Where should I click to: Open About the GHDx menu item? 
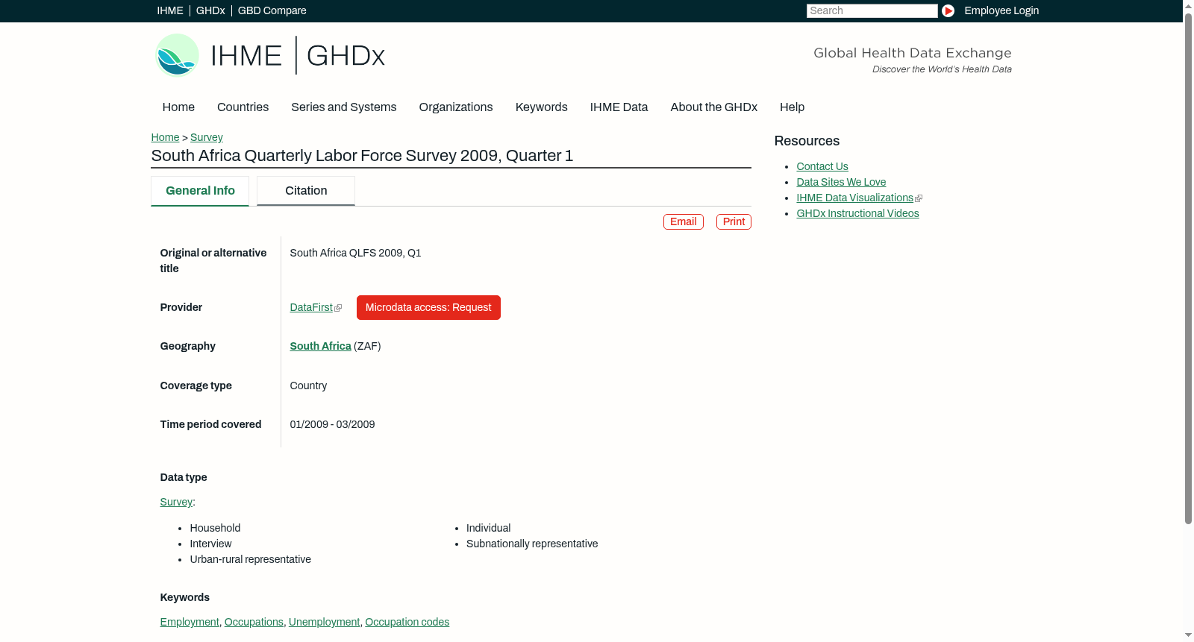click(x=713, y=107)
